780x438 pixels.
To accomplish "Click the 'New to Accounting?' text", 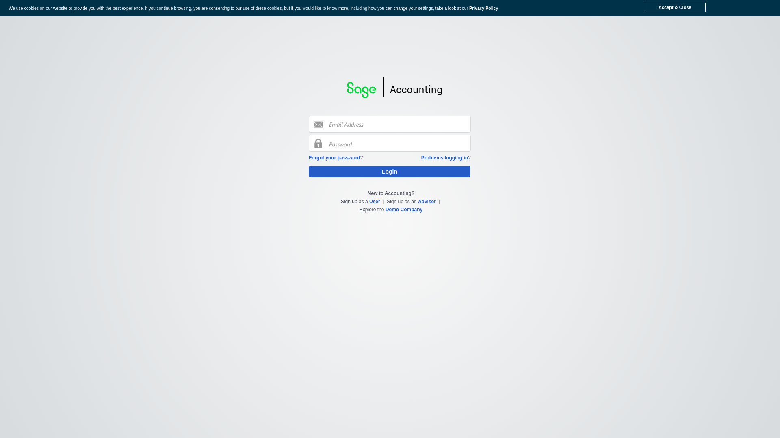I will click(391, 193).
